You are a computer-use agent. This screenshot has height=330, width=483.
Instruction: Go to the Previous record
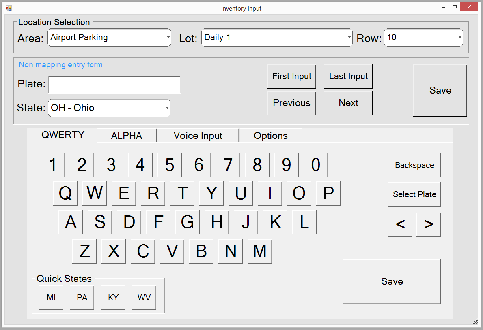click(x=291, y=103)
